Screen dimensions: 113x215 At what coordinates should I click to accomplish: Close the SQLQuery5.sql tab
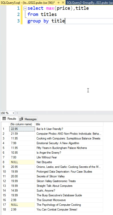tap(63, 3)
